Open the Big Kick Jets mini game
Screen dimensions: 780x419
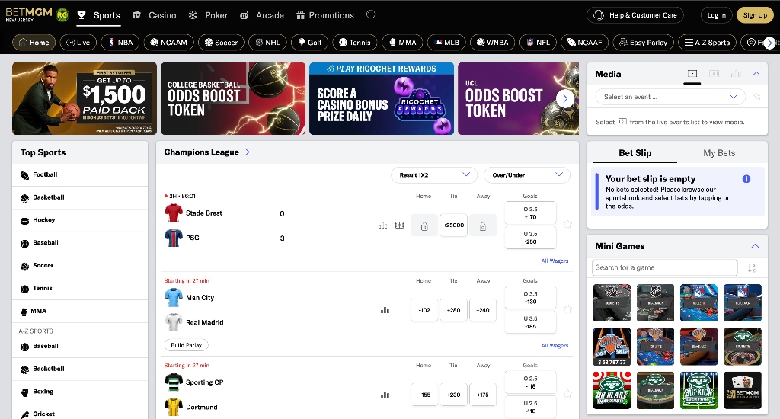(699, 391)
